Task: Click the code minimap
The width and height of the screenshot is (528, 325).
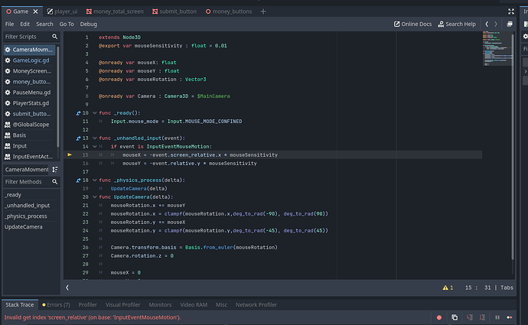Action: coord(497,49)
